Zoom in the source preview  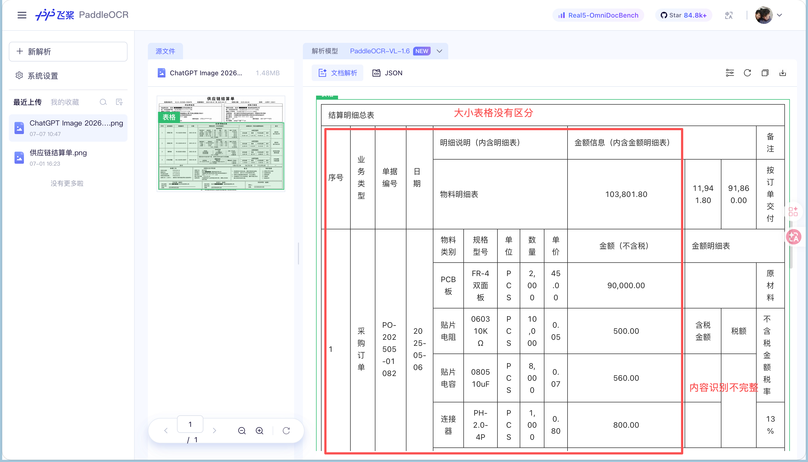(x=260, y=431)
